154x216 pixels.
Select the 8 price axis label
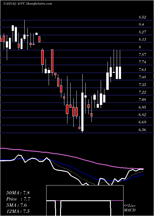[140, 47]
